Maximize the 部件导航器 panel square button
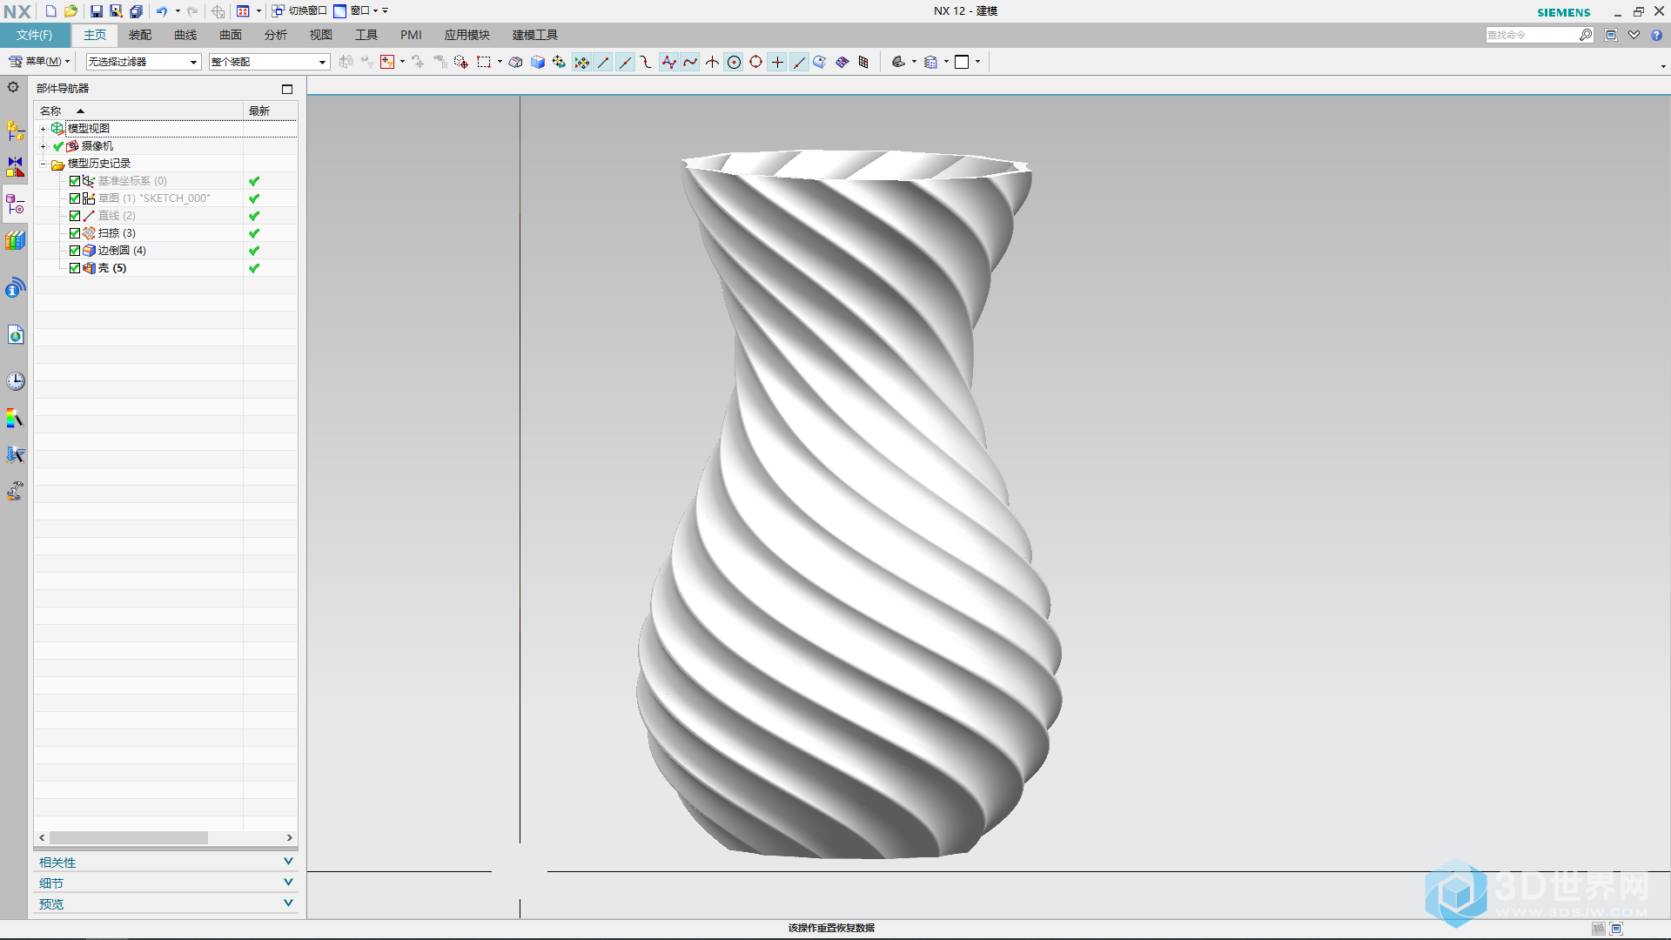The image size is (1671, 940). pyautogui.click(x=287, y=89)
